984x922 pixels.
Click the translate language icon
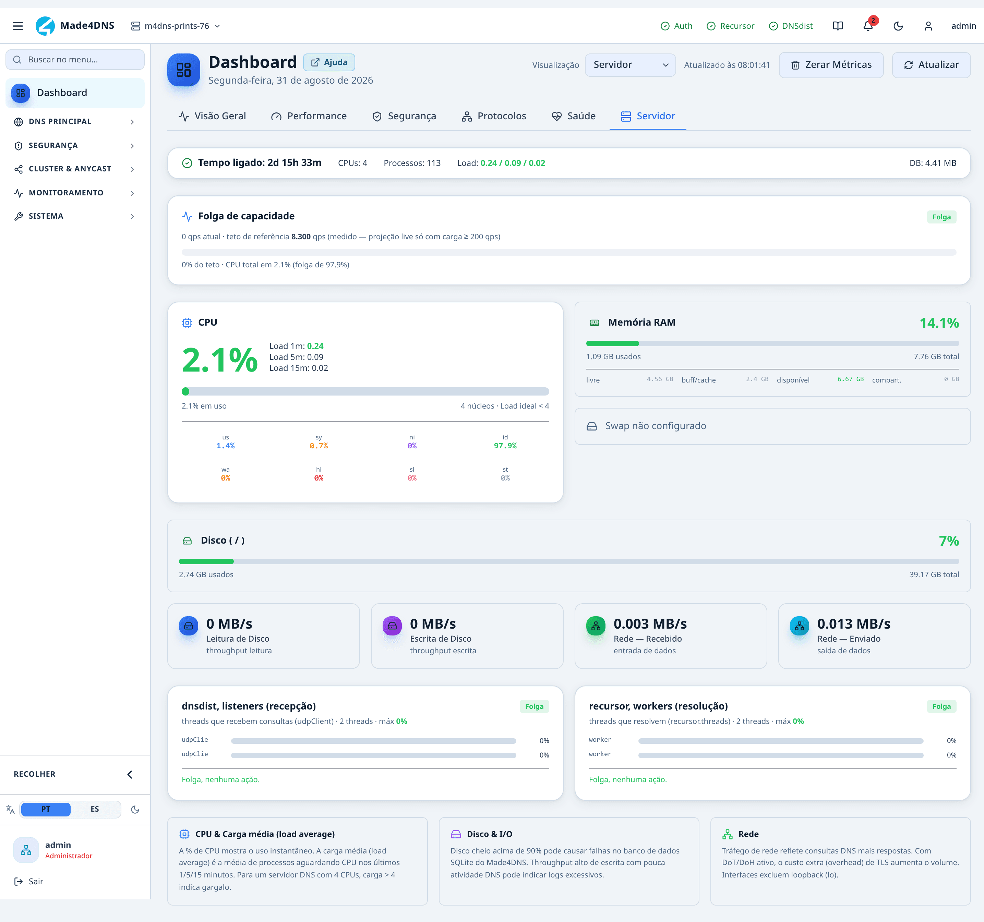coord(10,810)
